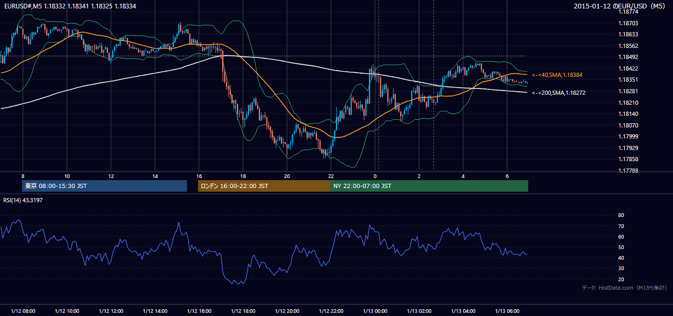The height and width of the screenshot is (316, 673).
Task: Click hour label 16 on price chart axis
Action: point(199,176)
